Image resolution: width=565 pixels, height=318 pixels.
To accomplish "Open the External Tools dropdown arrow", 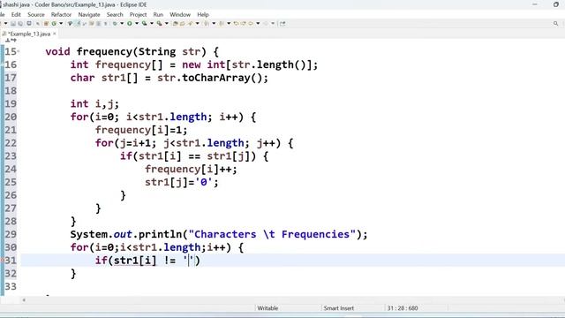I will [167, 24].
